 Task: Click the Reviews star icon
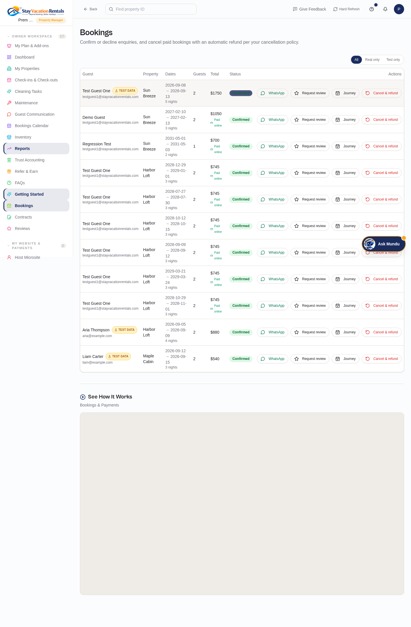coord(9,229)
